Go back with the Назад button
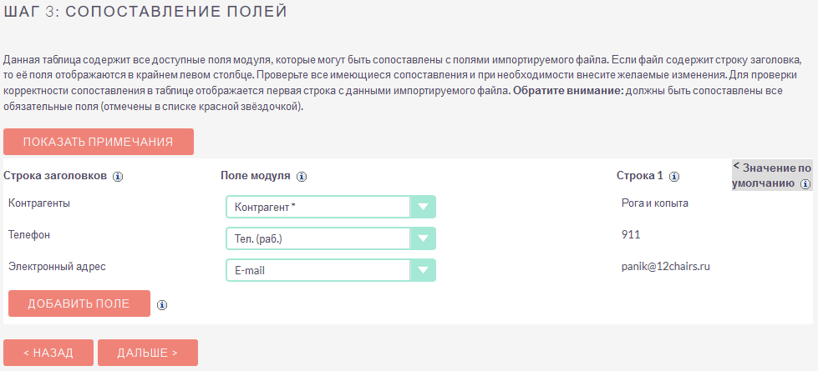 click(48, 353)
